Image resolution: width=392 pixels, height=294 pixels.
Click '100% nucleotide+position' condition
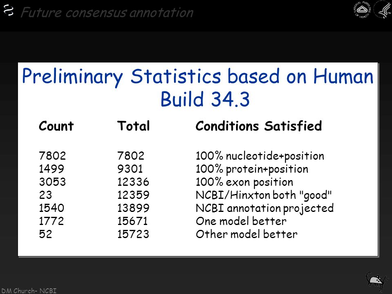click(x=260, y=156)
